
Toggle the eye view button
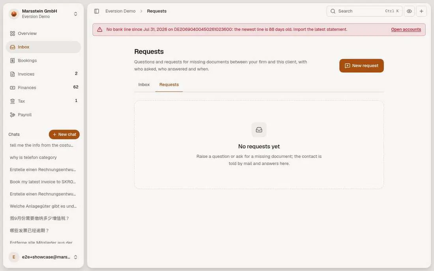click(409, 11)
